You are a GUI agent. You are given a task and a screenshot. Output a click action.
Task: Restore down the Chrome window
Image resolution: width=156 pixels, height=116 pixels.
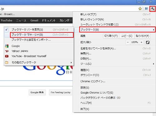click(144, 2)
